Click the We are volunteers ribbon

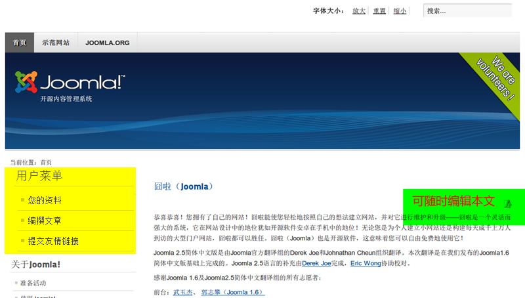495,78
